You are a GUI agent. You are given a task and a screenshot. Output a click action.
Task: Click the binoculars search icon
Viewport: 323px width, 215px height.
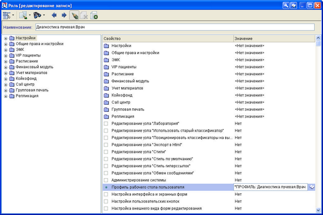coord(37,15)
